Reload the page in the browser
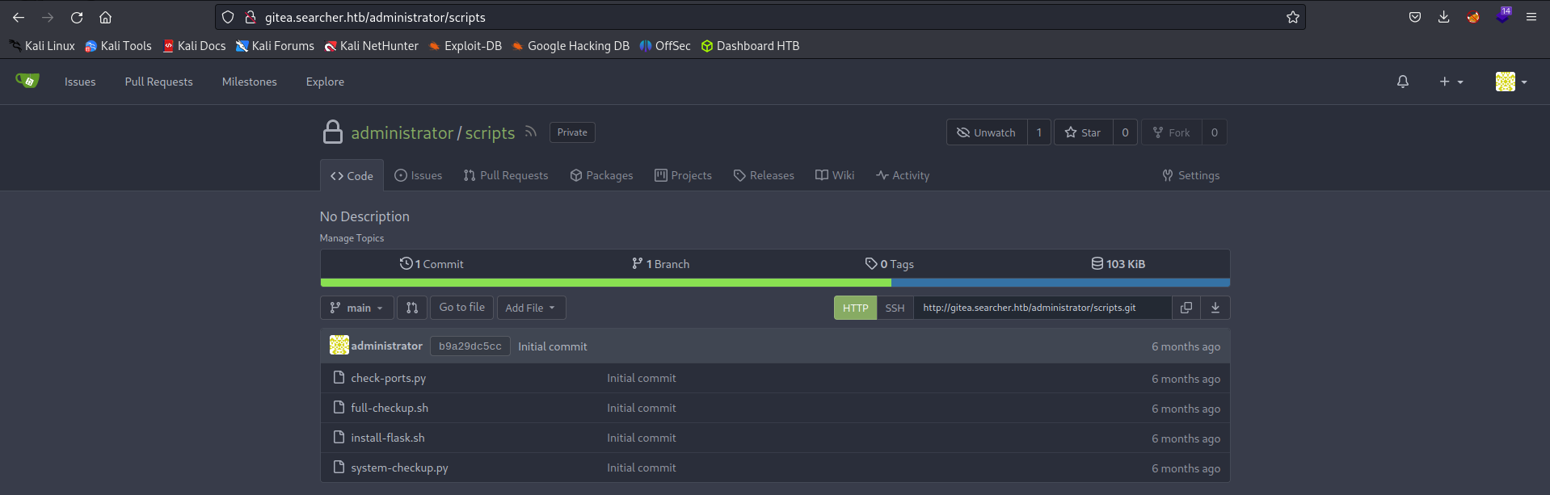Screen dimensions: 1550x495 click(x=77, y=17)
